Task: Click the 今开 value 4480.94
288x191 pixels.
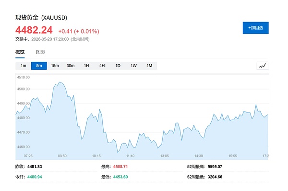Action: pyautogui.click(x=35, y=177)
